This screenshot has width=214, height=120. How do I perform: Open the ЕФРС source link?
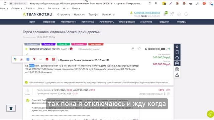[x=161, y=90]
